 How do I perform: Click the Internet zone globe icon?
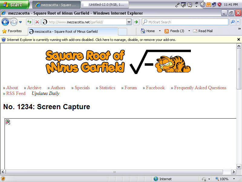click(x=156, y=179)
